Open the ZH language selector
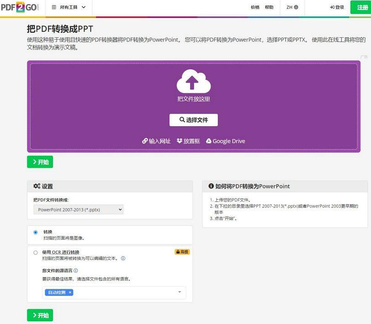Image resolution: width=371 pixels, height=324 pixels. pyautogui.click(x=292, y=8)
